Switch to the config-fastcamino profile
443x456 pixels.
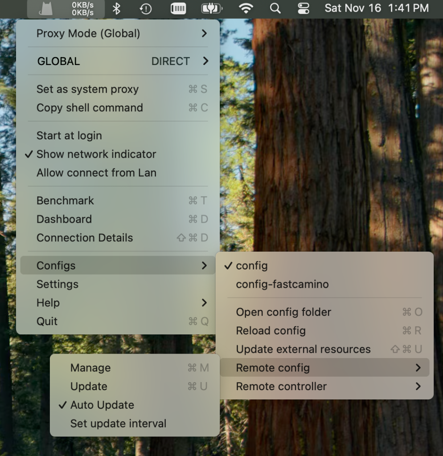coord(282,284)
